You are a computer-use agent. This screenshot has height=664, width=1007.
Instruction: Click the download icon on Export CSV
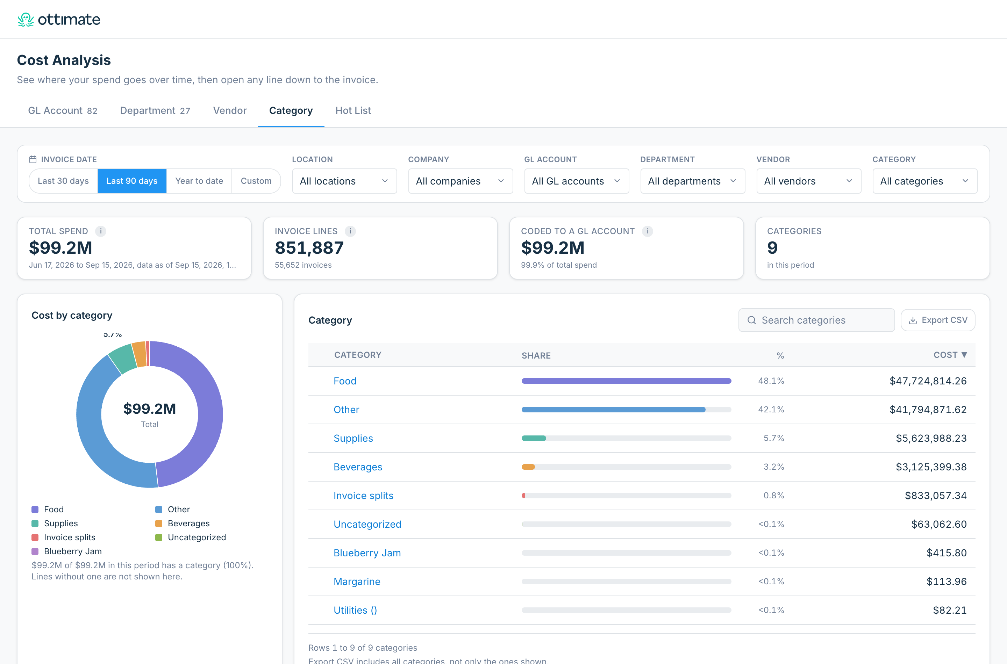pyautogui.click(x=913, y=320)
